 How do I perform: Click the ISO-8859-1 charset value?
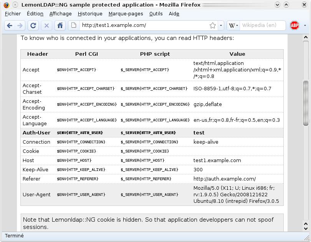click(232, 89)
